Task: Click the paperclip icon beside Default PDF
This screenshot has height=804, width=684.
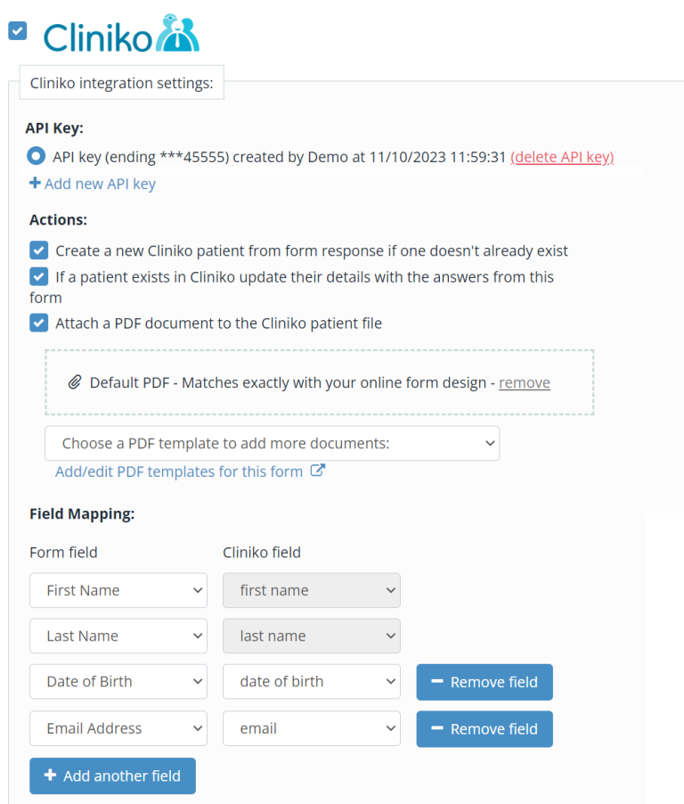Action: 74,382
